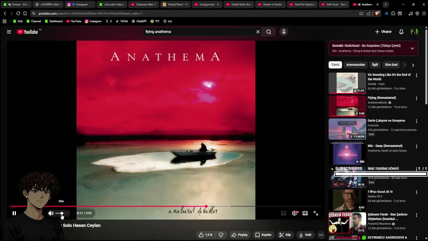Select the Size özel filter chip

(x=391, y=65)
